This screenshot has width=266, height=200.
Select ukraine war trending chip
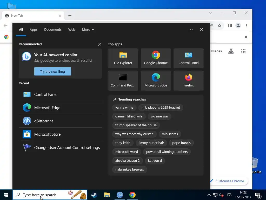pos(159,116)
